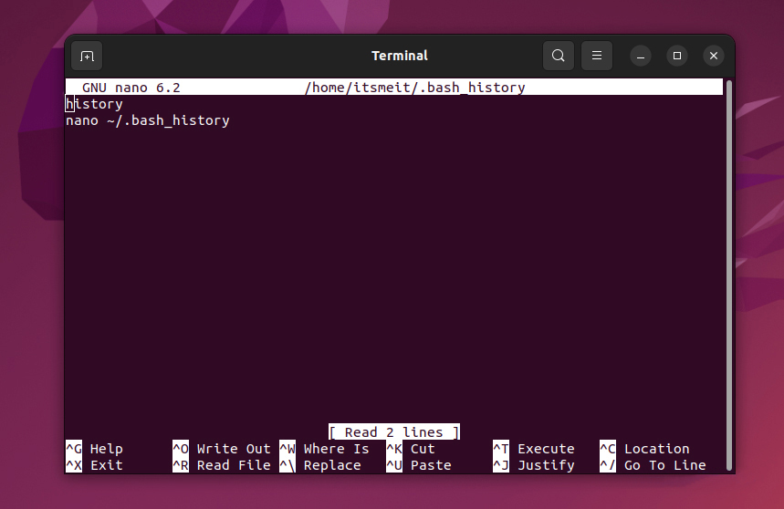Place cursor on the 'nano ~/.bash_history' line
This screenshot has width=784, height=509.
pyautogui.click(x=148, y=120)
